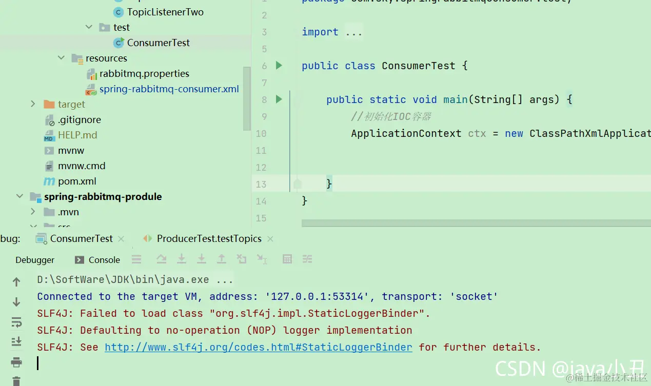Toggle soft-wrap icon in console sidebar
The image size is (651, 386).
[16, 322]
